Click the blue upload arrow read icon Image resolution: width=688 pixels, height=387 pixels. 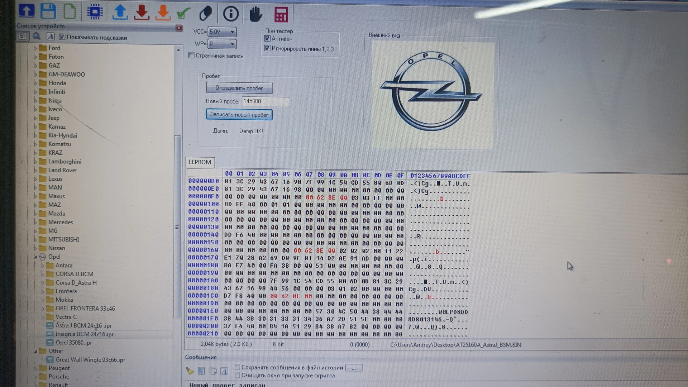pyautogui.click(x=120, y=13)
